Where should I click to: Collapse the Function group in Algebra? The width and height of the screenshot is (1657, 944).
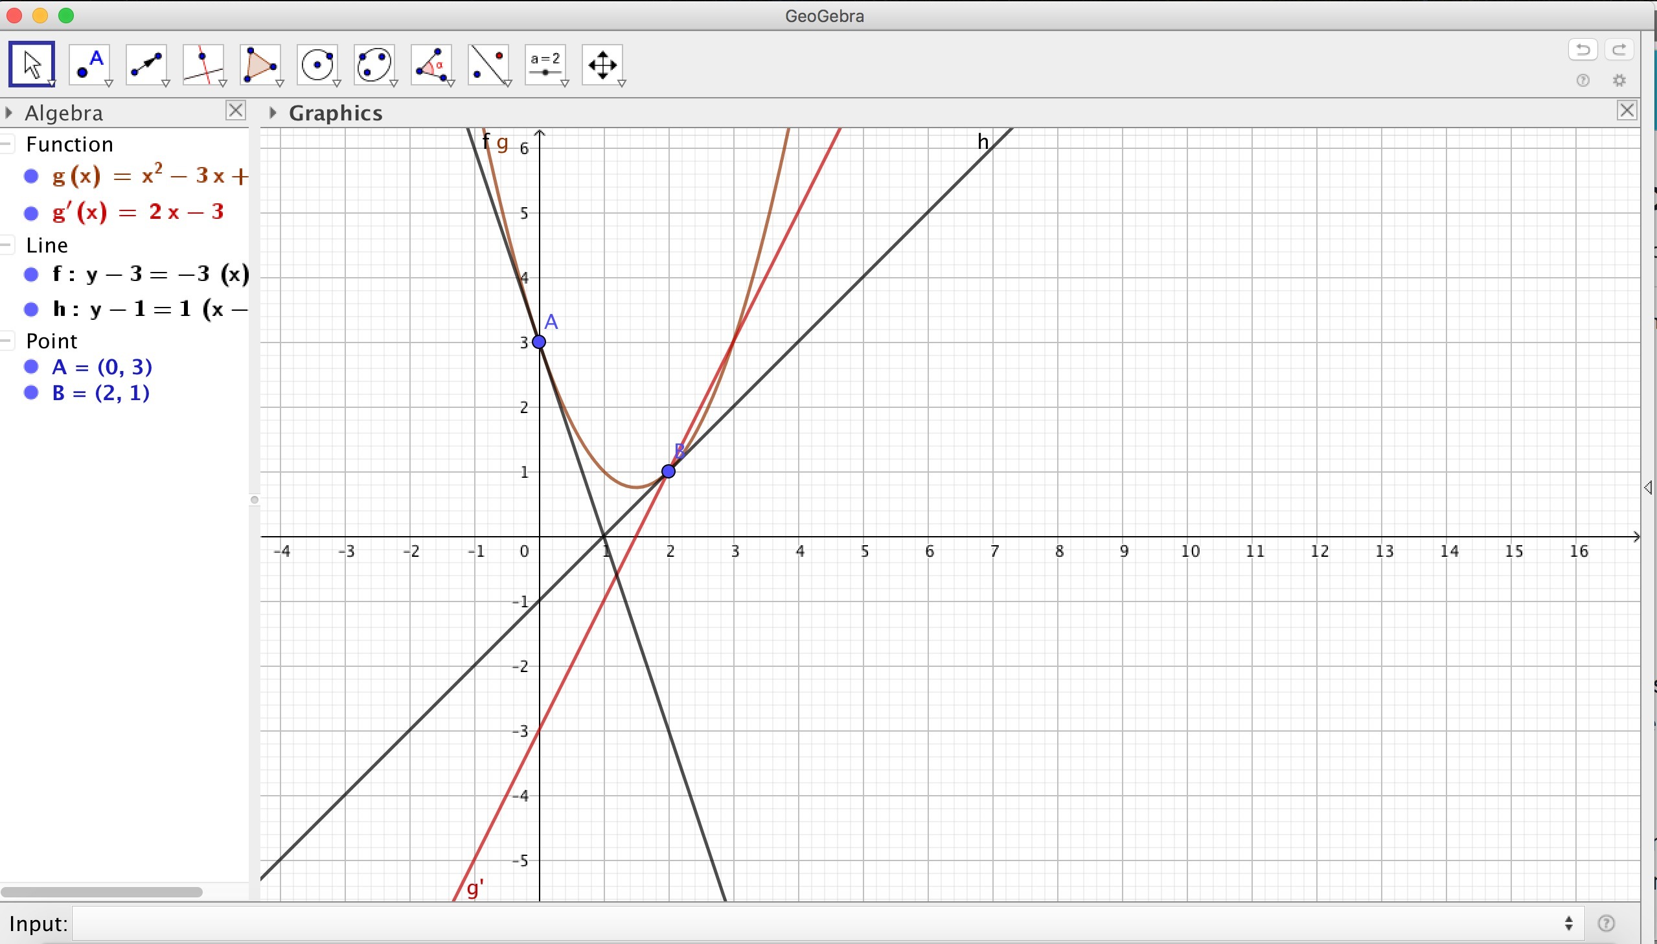click(x=8, y=144)
